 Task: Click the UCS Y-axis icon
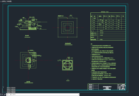point(3,87)
